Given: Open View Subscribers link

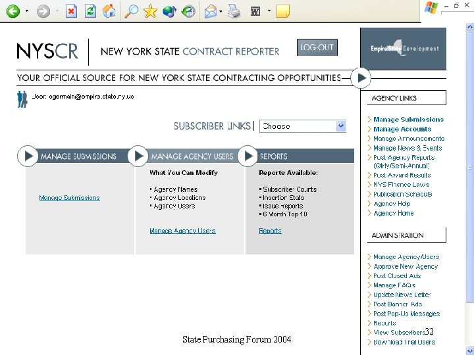Looking at the screenshot, I should point(399,333).
